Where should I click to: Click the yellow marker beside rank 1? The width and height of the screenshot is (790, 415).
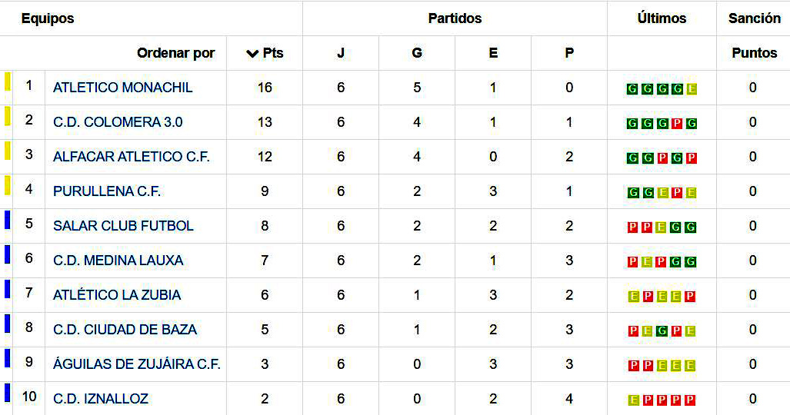[8, 81]
